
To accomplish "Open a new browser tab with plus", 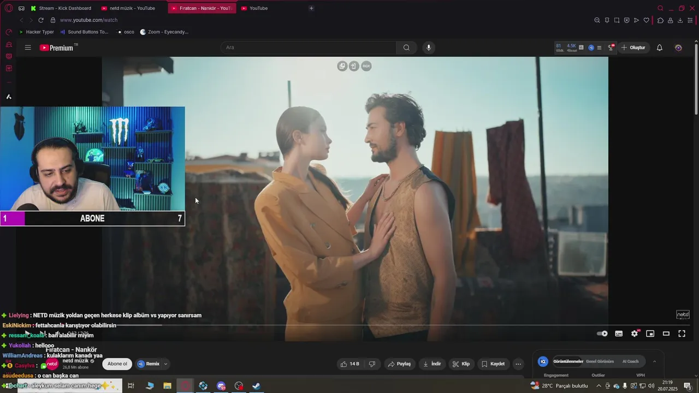I will (x=311, y=8).
